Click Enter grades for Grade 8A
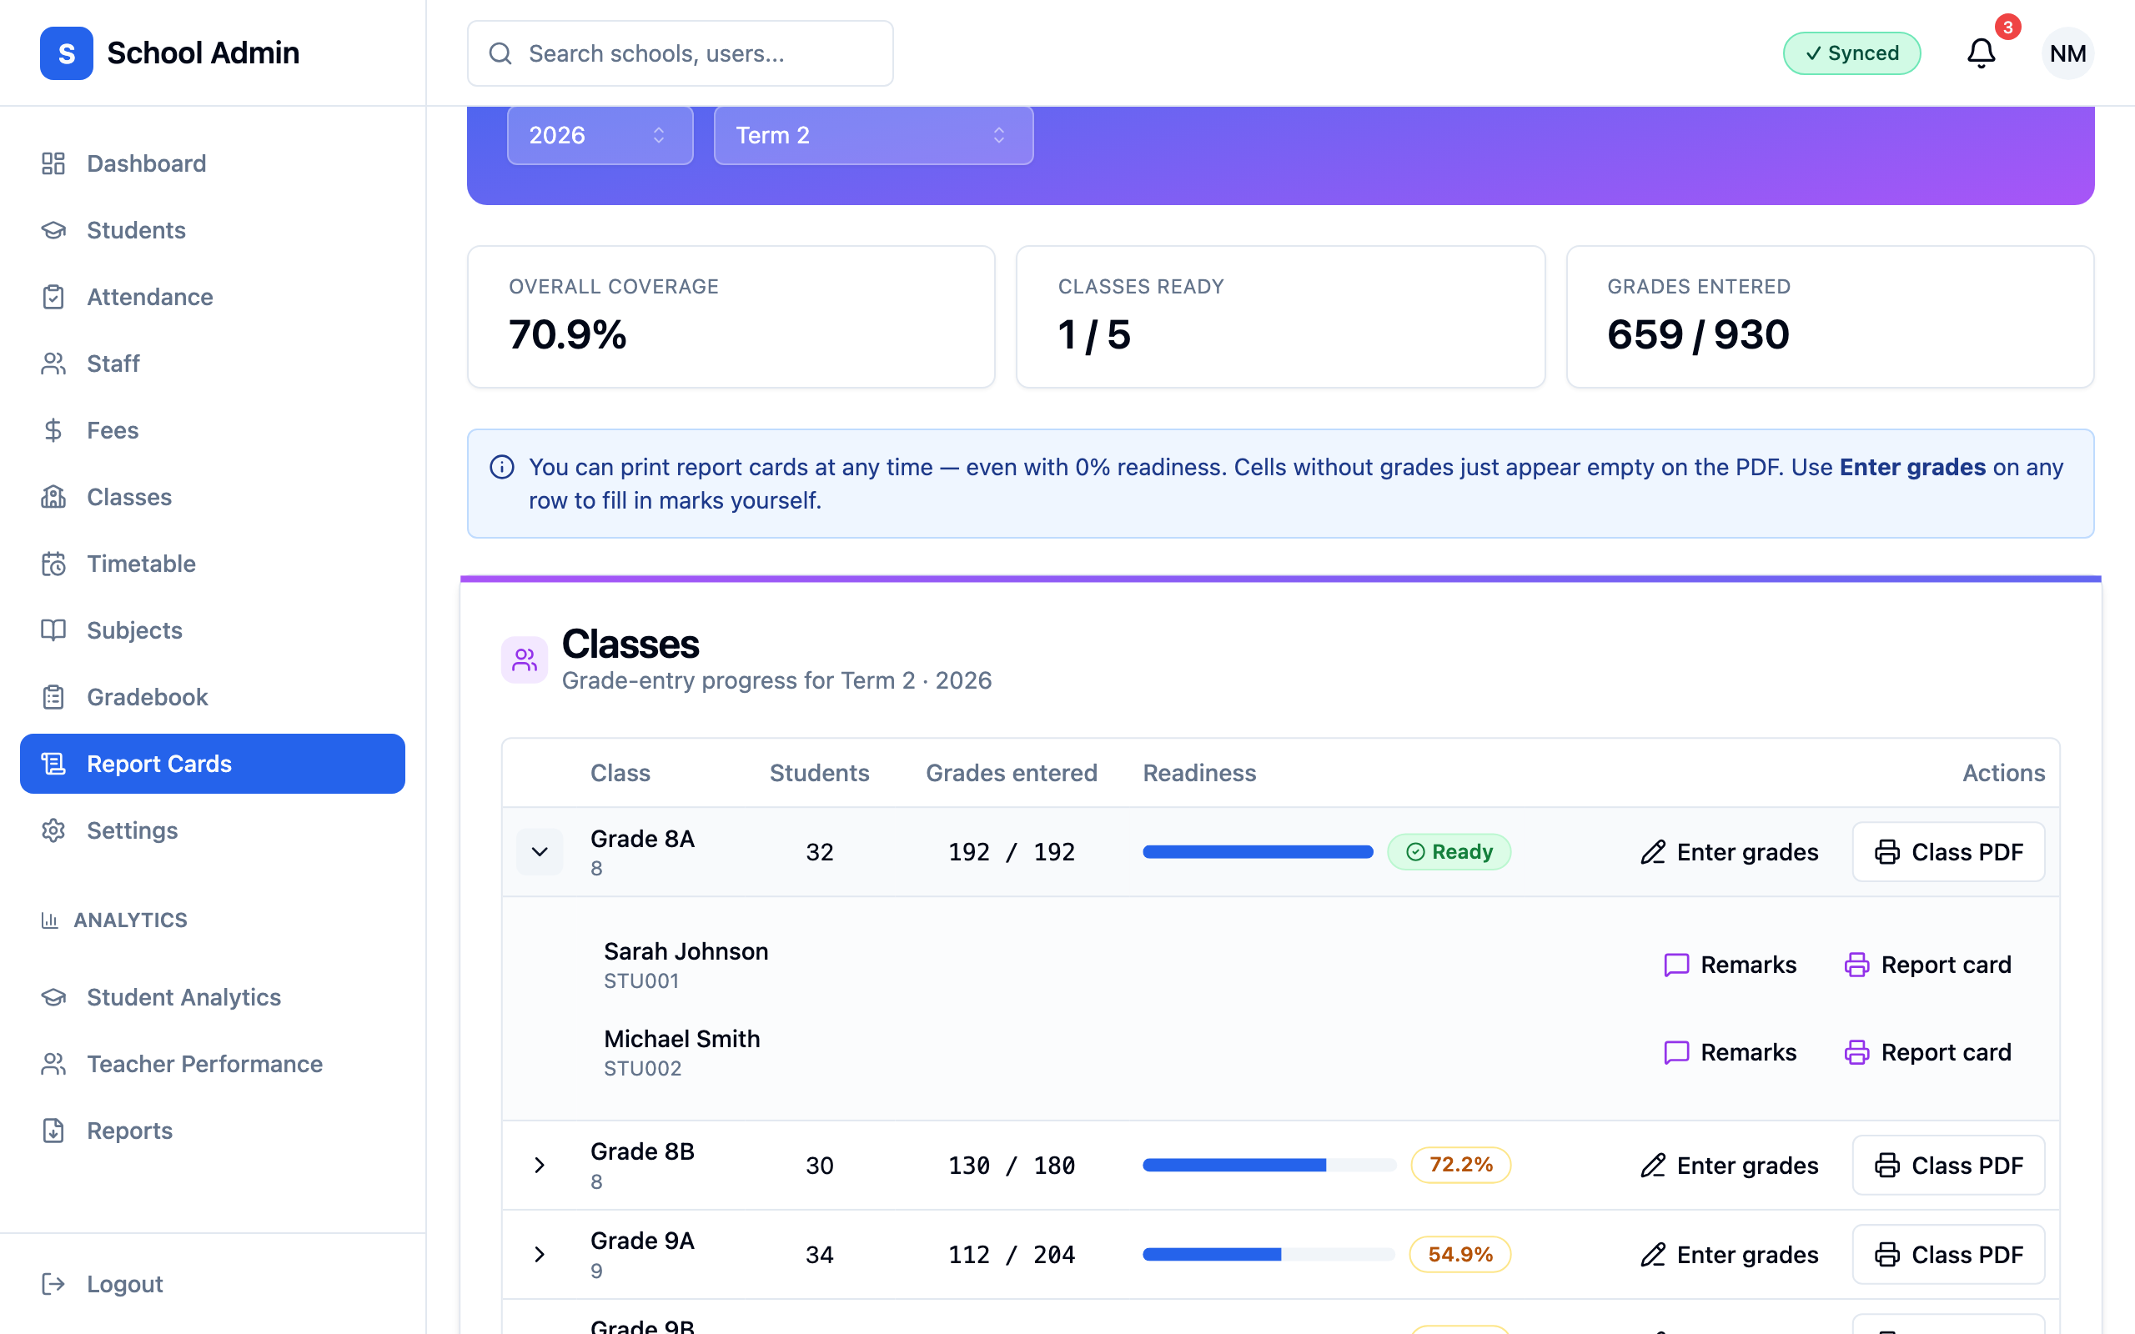Viewport: 2135px width, 1334px height. [x=1729, y=851]
